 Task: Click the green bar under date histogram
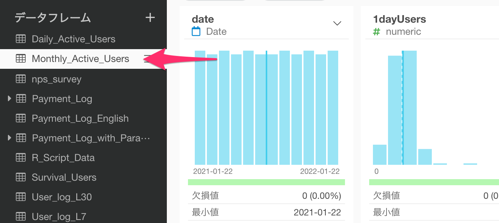266,182
